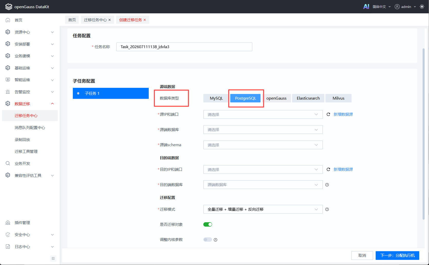Image resolution: width=429 pixels, height=265 pixels.
Task: Select Milvus as database type
Action: (338, 98)
